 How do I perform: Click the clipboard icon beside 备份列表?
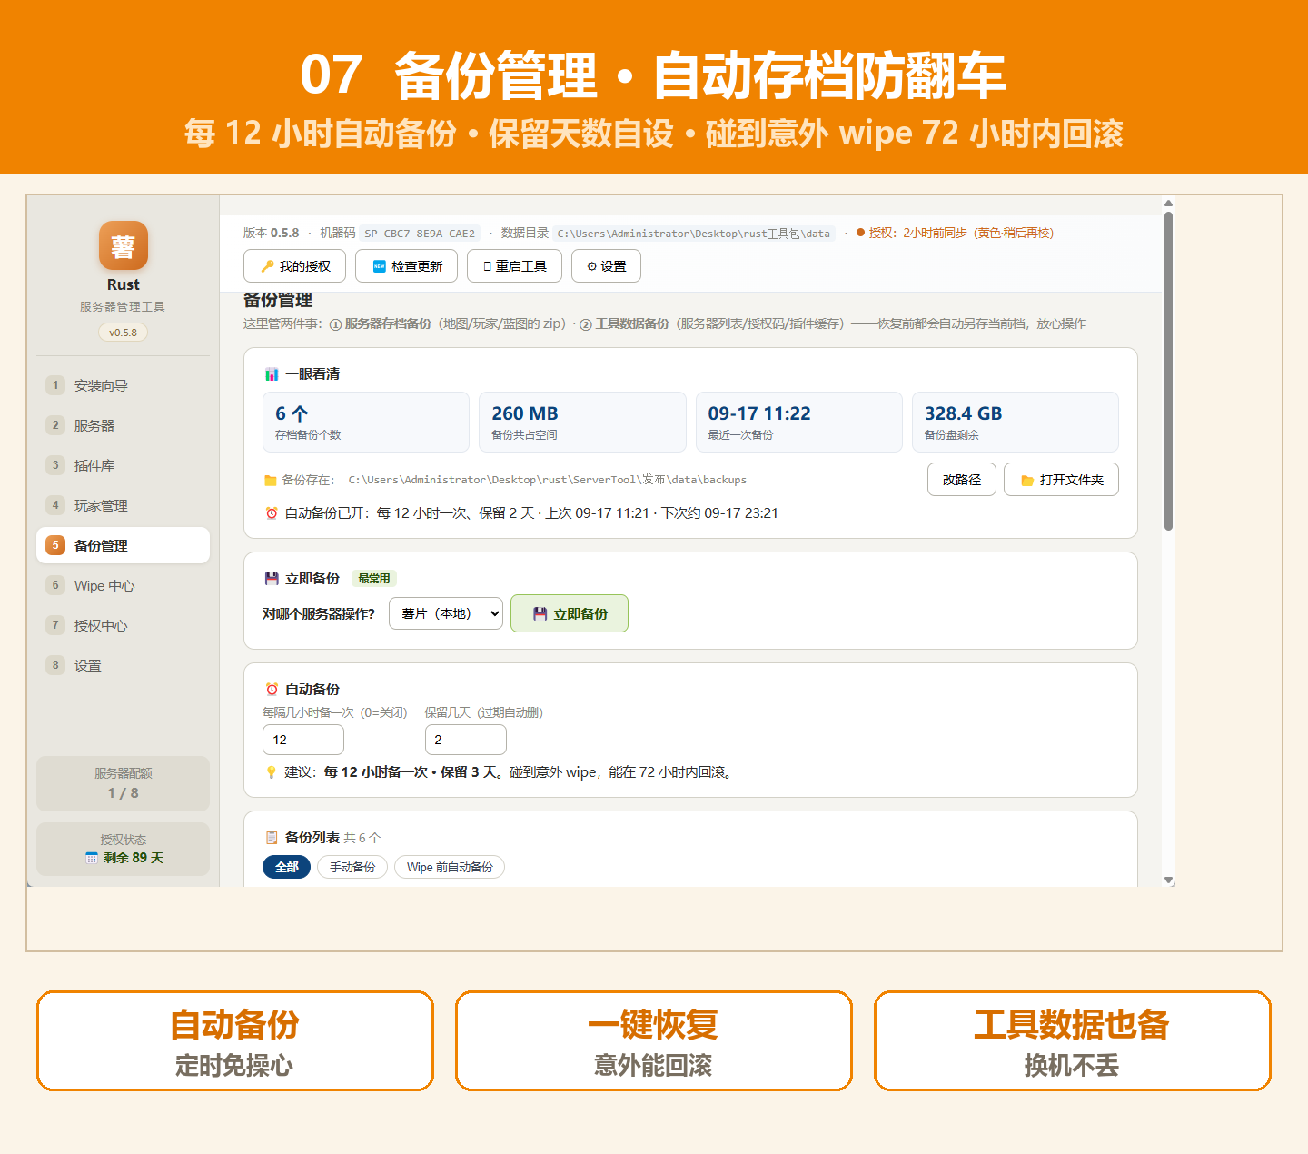click(272, 838)
